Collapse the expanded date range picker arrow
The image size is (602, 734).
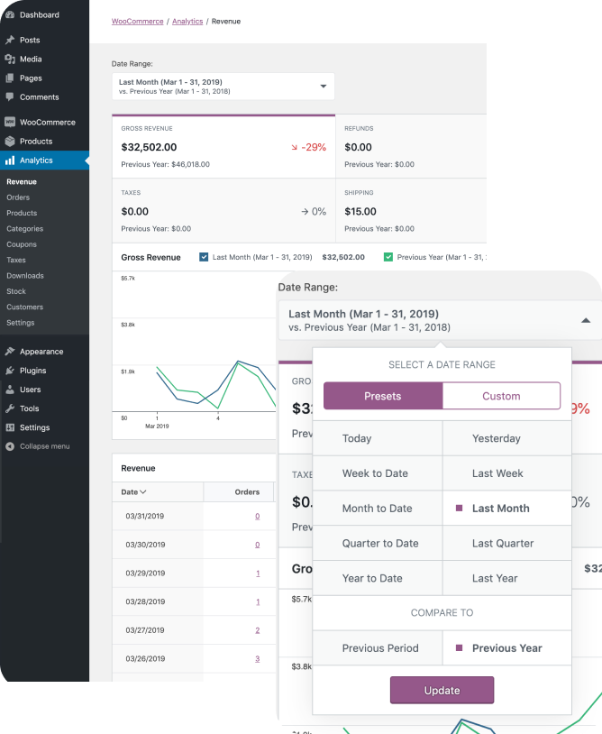(585, 321)
